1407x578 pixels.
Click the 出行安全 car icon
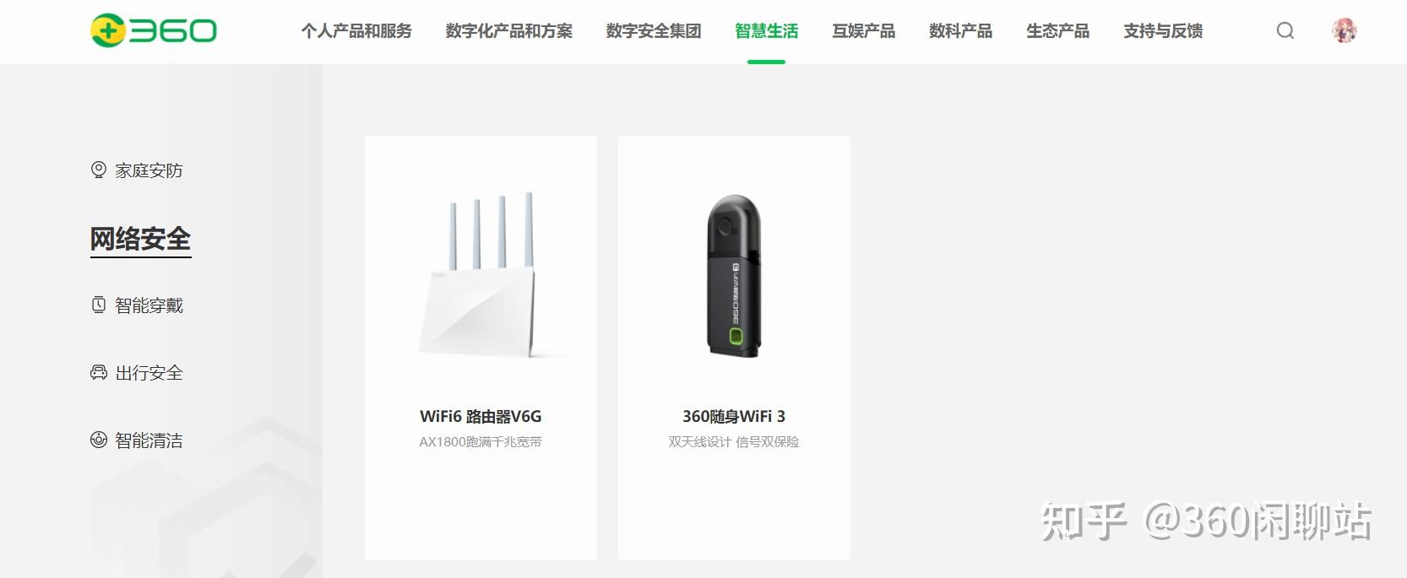click(99, 372)
